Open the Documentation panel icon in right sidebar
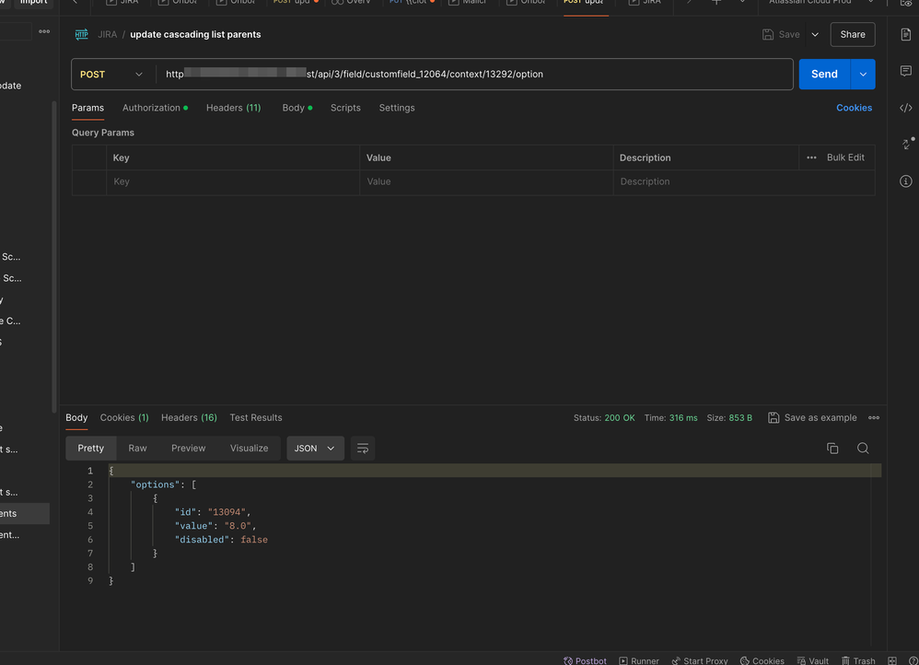This screenshot has height=665, width=919. [x=905, y=35]
